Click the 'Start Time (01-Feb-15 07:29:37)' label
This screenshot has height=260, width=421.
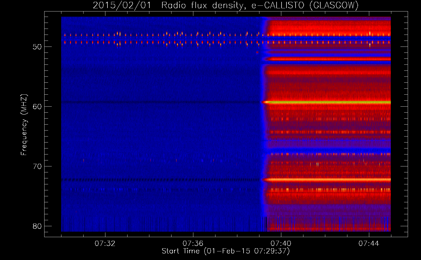pos(226,251)
